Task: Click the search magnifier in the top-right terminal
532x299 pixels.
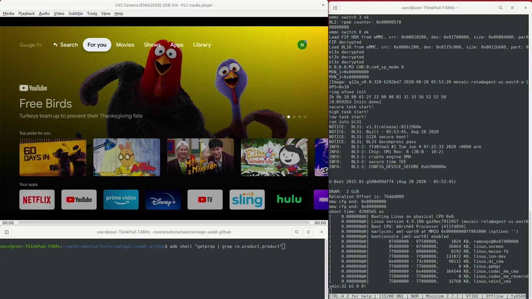Action: click(x=500, y=7)
